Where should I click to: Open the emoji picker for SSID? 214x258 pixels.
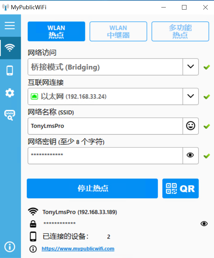click(x=191, y=126)
